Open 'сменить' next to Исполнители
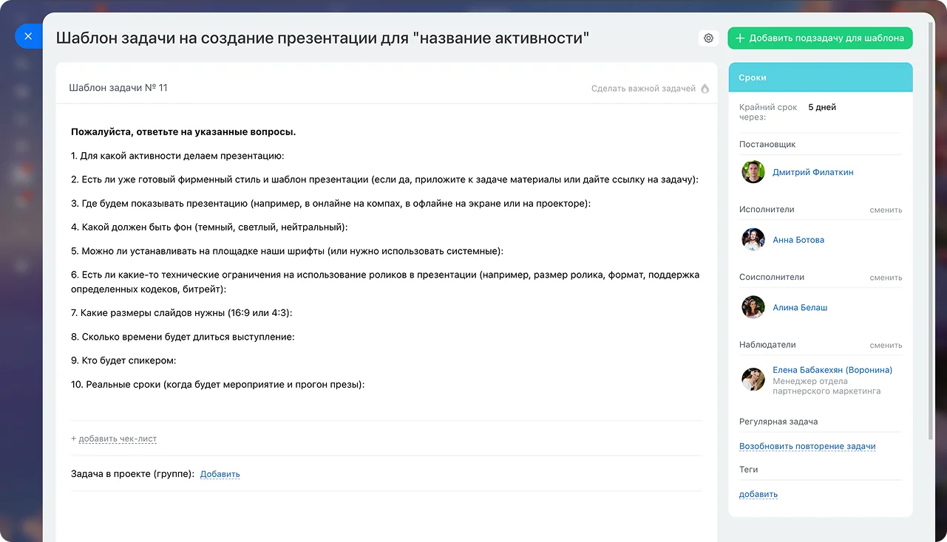This screenshot has height=542, width=947. click(887, 210)
